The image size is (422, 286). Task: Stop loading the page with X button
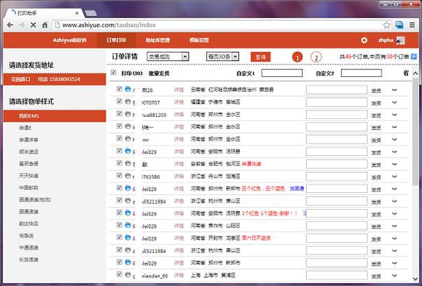click(33, 25)
